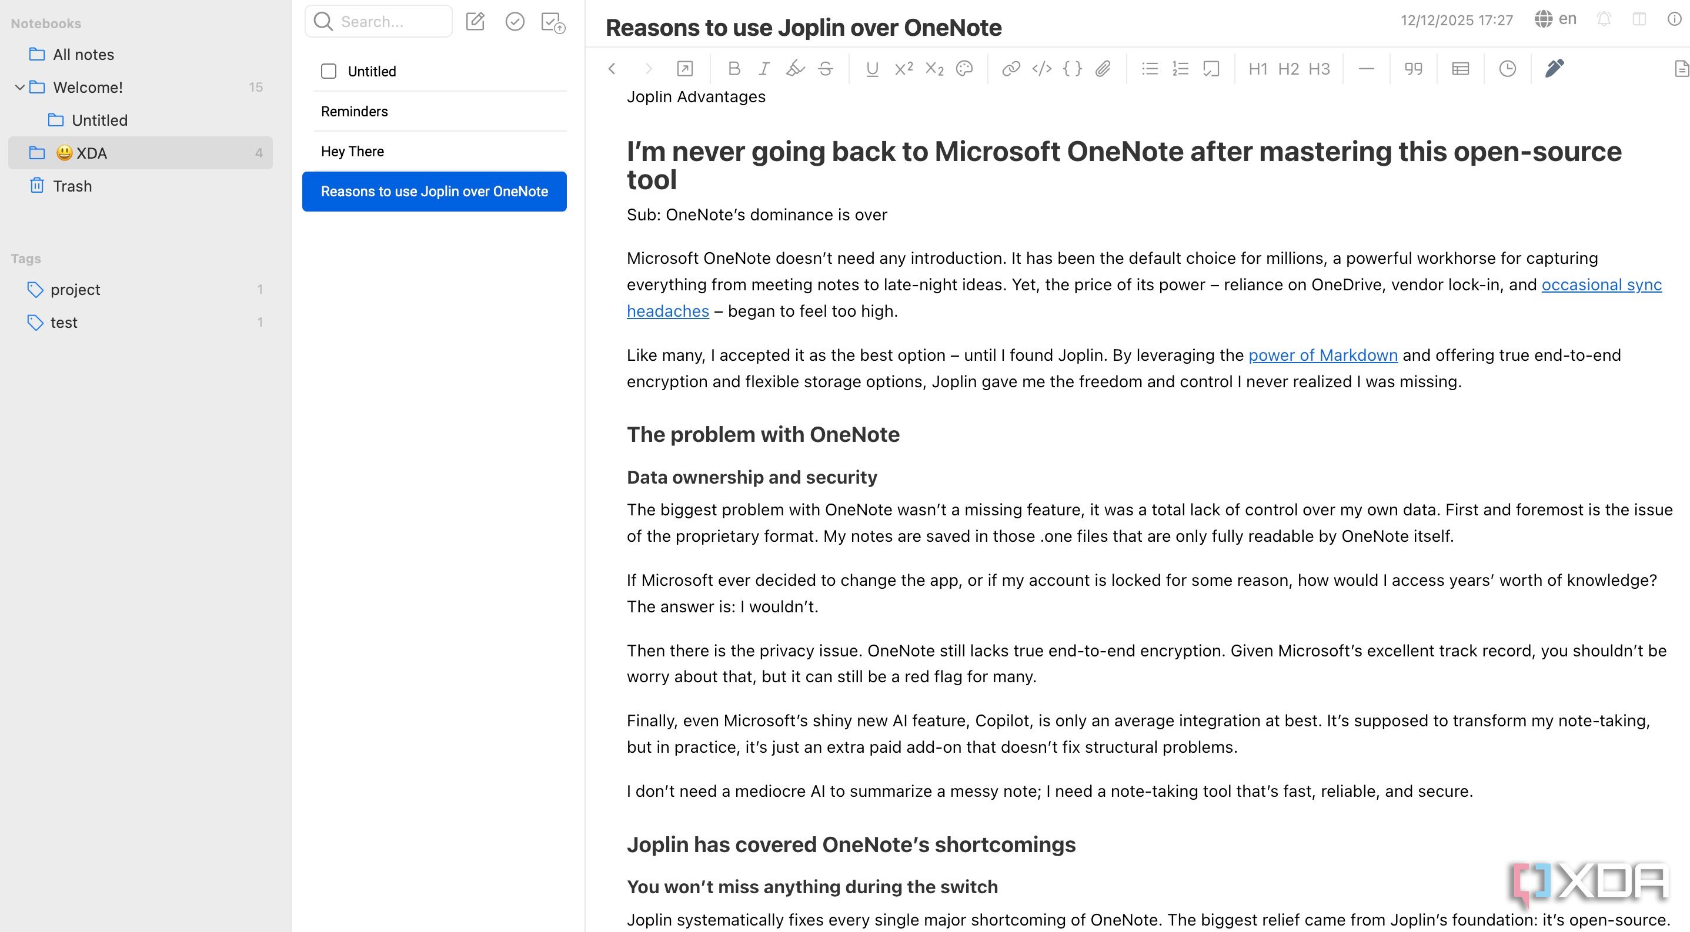Insert inline code
This screenshot has width=1690, height=932.
point(1042,69)
